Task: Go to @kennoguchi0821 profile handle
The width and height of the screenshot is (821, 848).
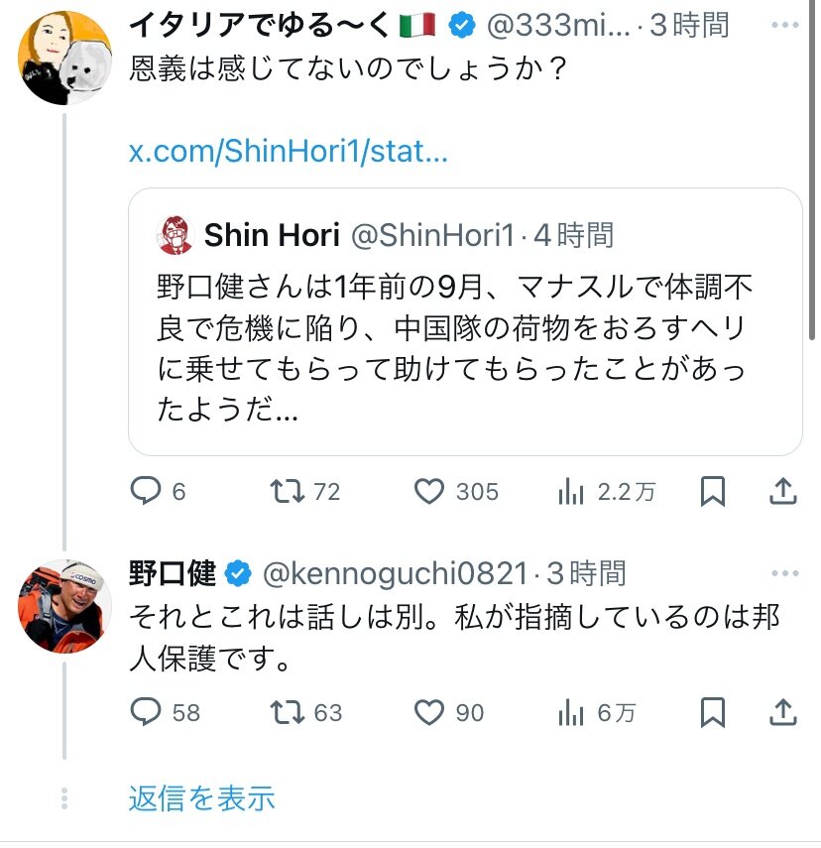Action: click(x=393, y=573)
